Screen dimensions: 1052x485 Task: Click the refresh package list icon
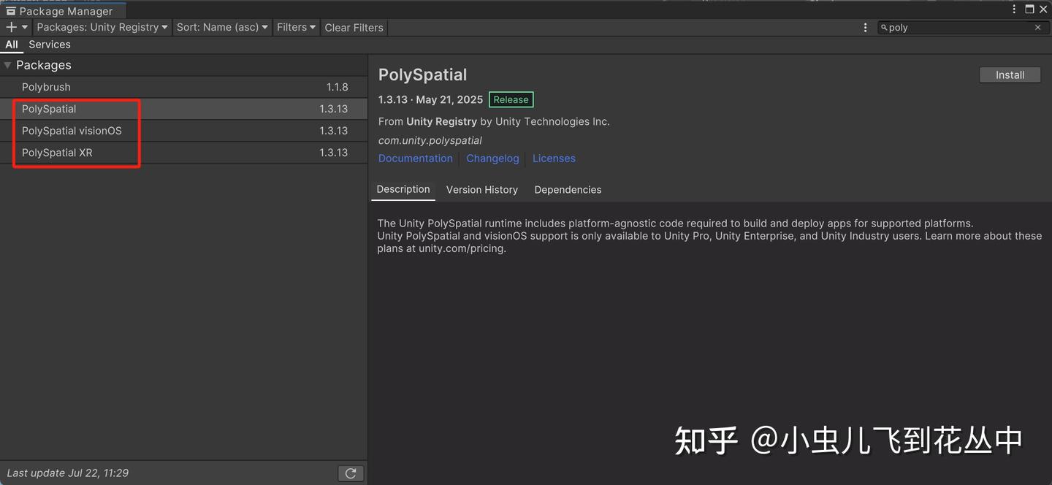click(351, 473)
